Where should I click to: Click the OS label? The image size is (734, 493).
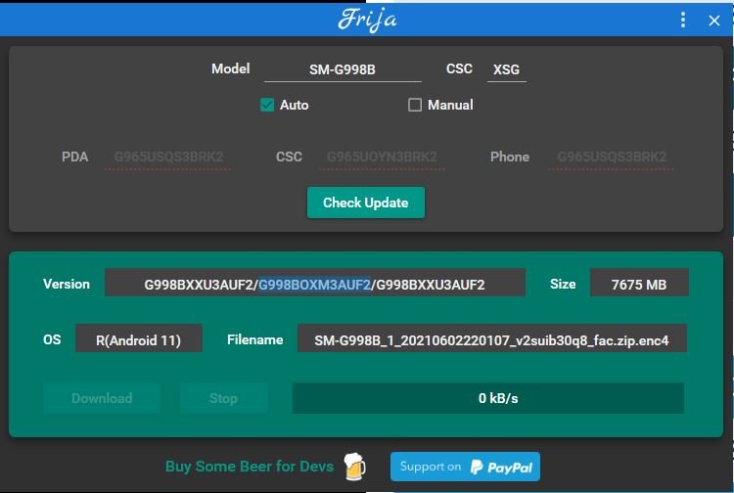point(52,339)
